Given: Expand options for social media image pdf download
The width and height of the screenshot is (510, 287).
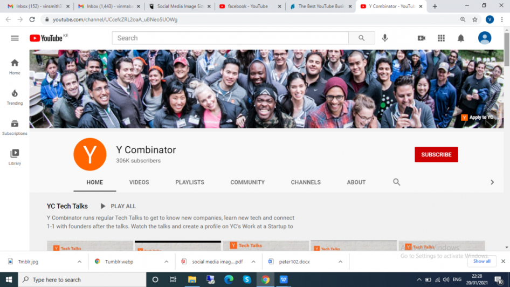Looking at the screenshot, I should pyautogui.click(x=253, y=262).
